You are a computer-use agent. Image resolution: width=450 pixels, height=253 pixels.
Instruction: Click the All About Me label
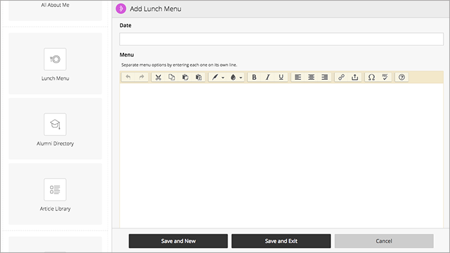pyautogui.click(x=55, y=5)
